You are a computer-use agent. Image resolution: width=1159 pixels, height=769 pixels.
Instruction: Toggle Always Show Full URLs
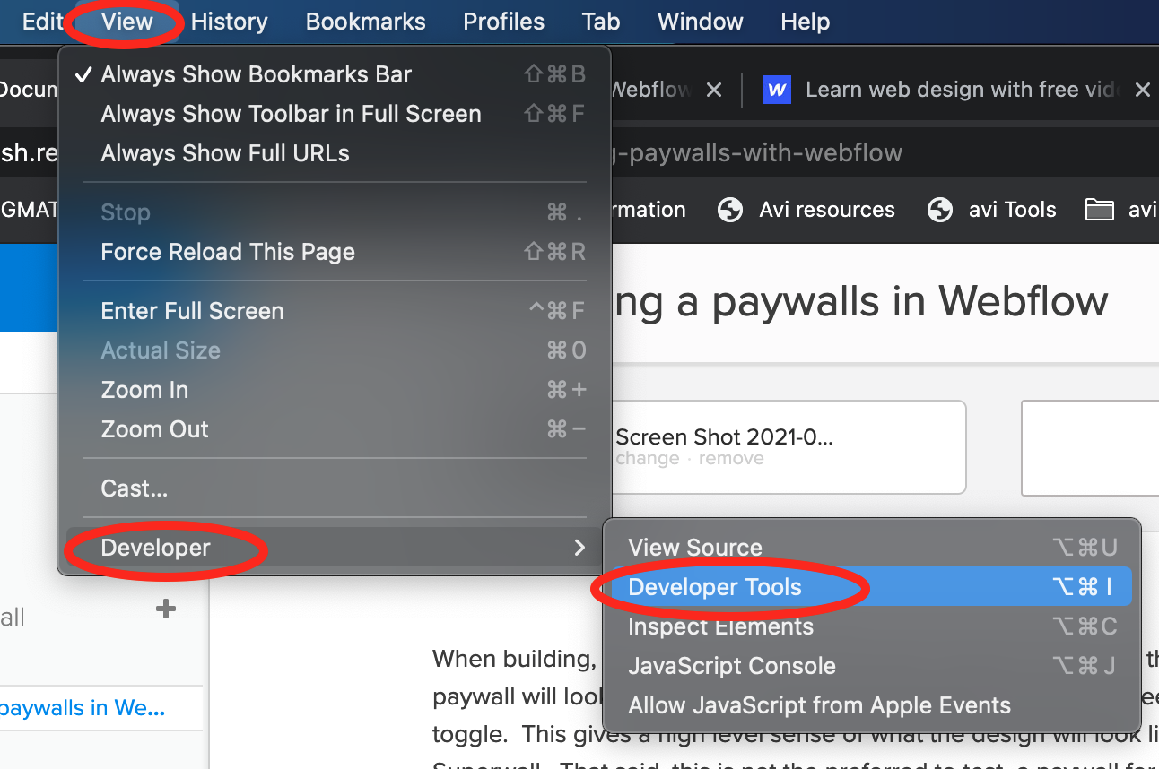point(334,153)
